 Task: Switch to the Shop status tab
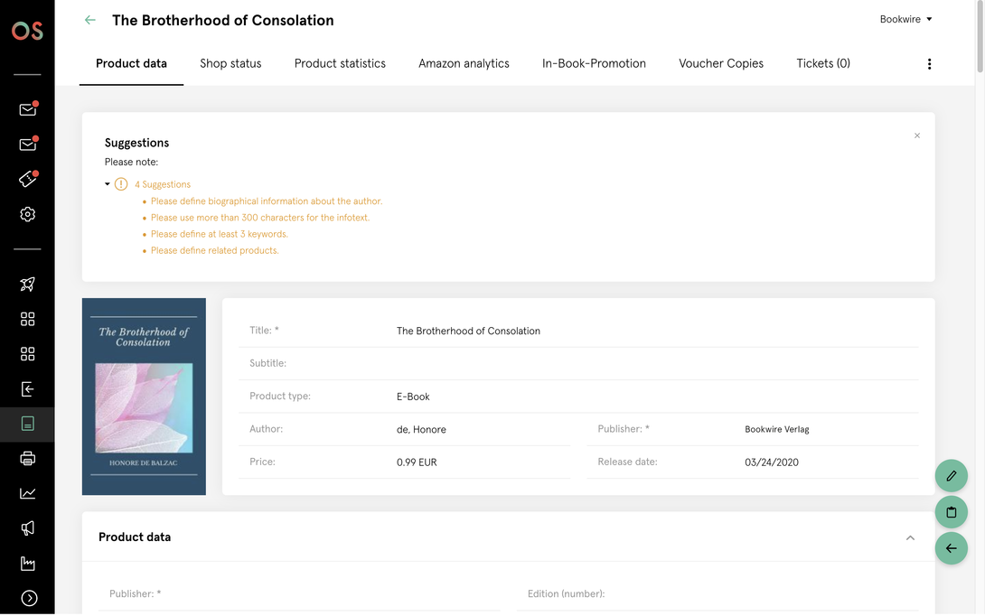(230, 63)
